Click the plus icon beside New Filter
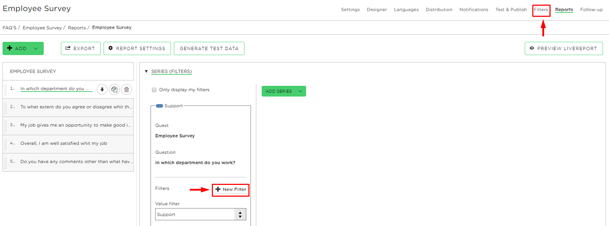 tap(218, 189)
